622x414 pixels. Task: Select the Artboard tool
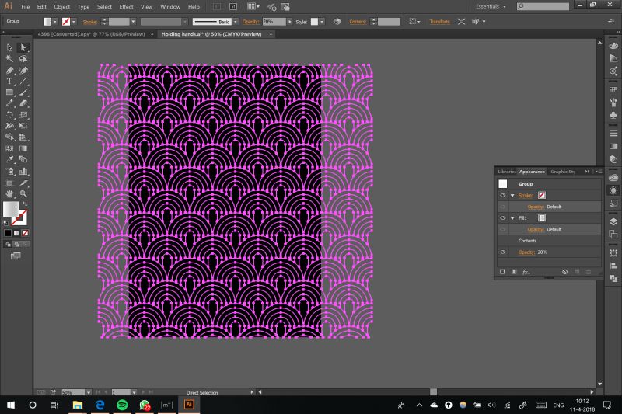coord(9,183)
